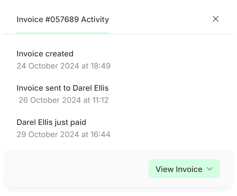Select the Invoice #057689 Activity tab
The image size is (237, 196).
(63, 20)
